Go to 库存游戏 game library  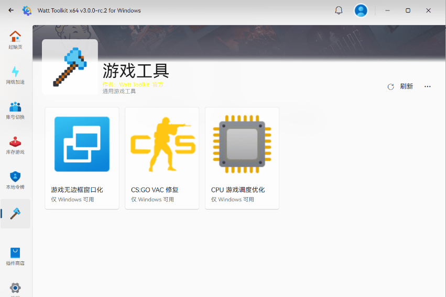pos(15,145)
